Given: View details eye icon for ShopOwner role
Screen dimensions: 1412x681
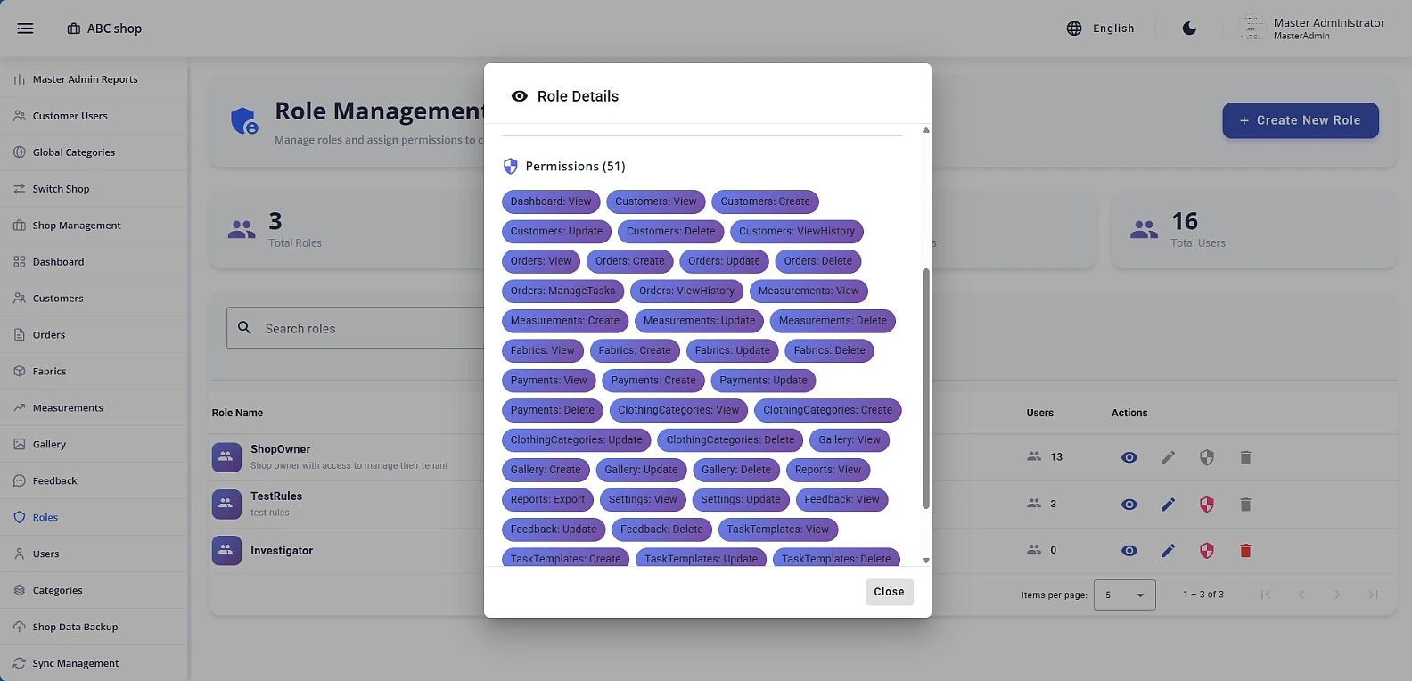Looking at the screenshot, I should pyautogui.click(x=1129, y=457).
